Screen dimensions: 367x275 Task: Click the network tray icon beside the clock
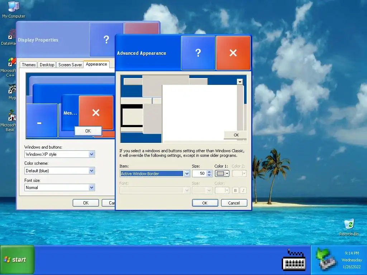(x=326, y=259)
